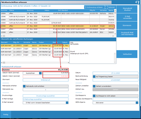Select statement row 13308
This screenshot has height=119, width=141.
[x=57, y=32]
